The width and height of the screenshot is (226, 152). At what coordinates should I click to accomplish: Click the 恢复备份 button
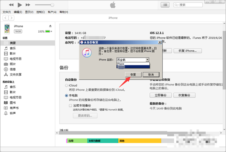(184, 95)
